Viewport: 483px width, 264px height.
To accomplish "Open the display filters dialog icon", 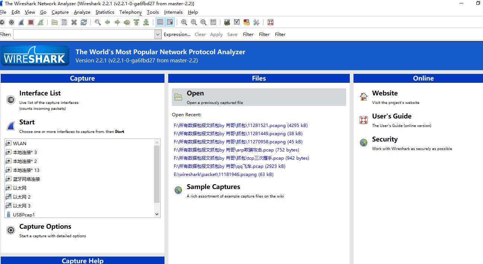I will (237, 22).
